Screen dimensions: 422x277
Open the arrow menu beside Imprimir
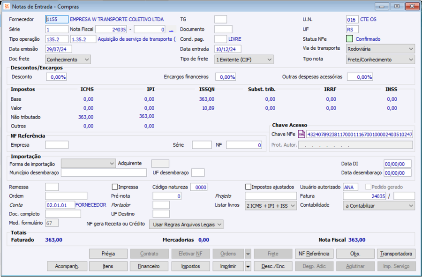(x=248, y=266)
